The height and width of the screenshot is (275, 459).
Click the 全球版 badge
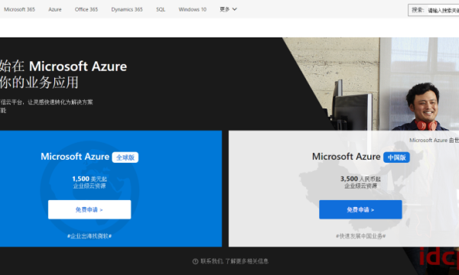[125, 157]
